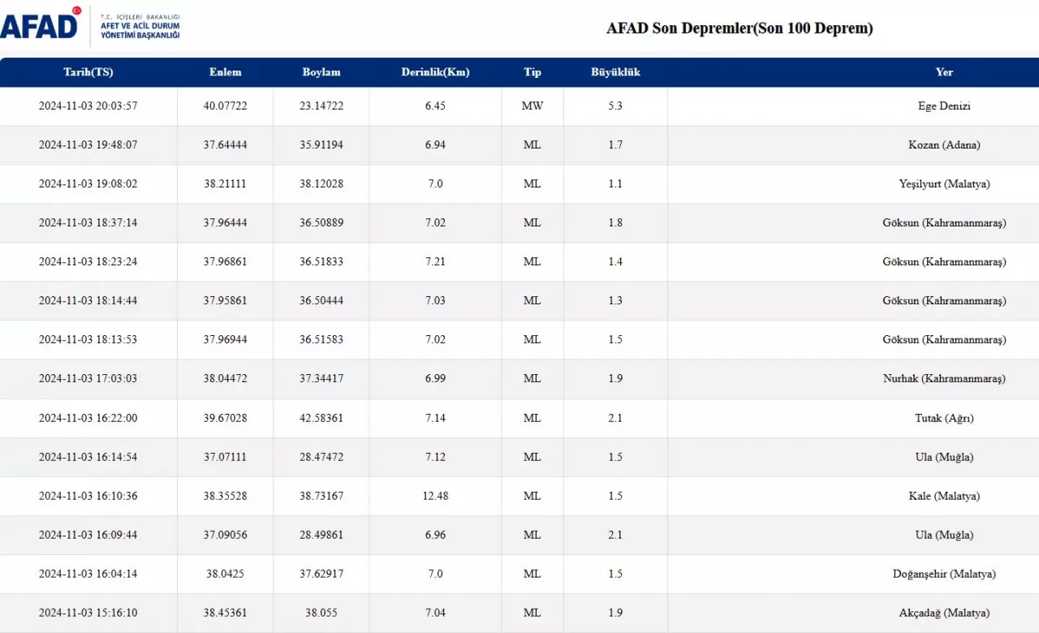Viewport: 1039px width, 633px height.
Task: Select the Ege Denizi location cell
Action: click(x=944, y=106)
